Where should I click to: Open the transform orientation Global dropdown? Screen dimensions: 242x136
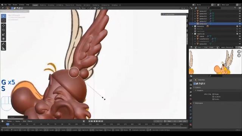click(x=84, y=8)
